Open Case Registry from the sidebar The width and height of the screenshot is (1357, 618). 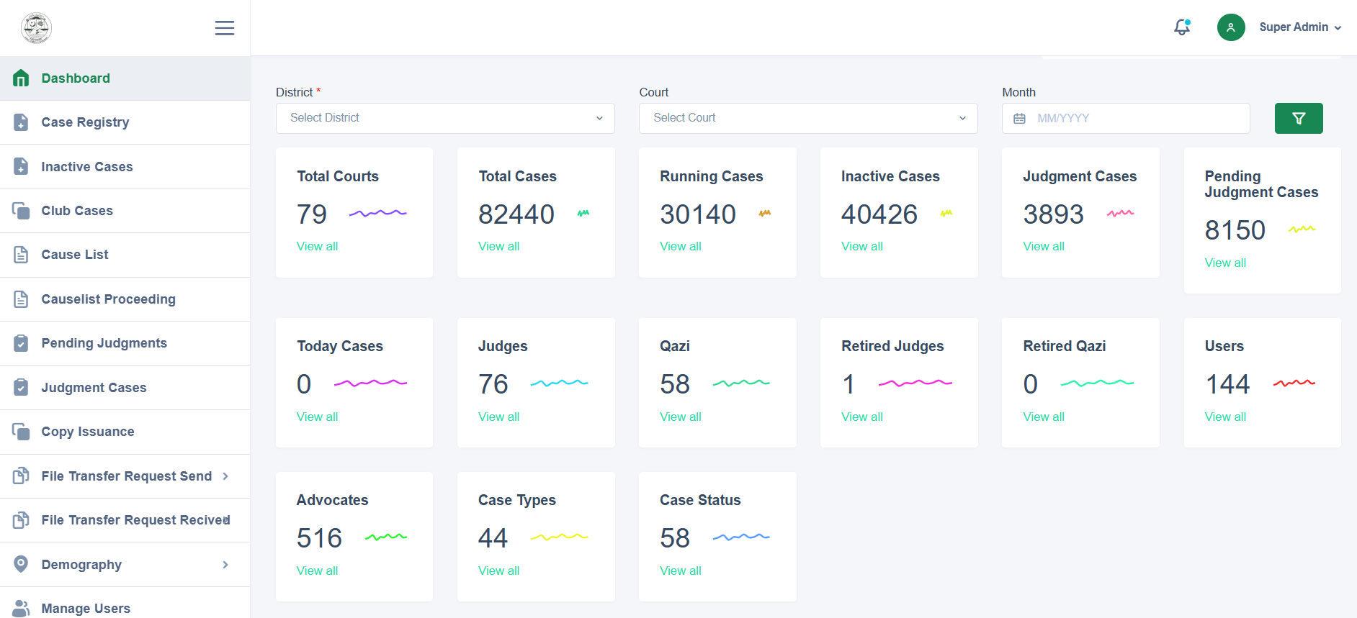[x=85, y=122]
